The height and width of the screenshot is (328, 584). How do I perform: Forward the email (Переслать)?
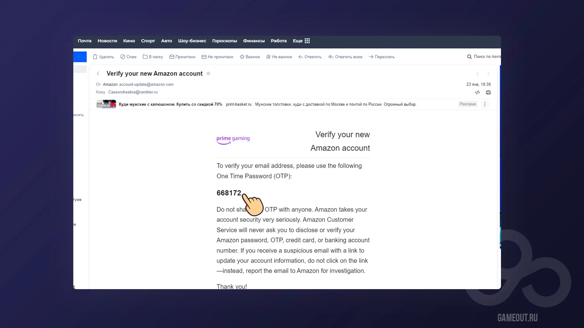click(381, 57)
